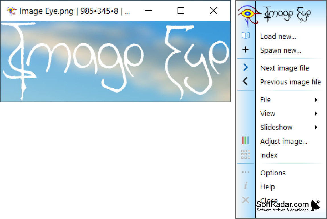Click the black left chevron for previous image
327x219 pixels.
245,81
